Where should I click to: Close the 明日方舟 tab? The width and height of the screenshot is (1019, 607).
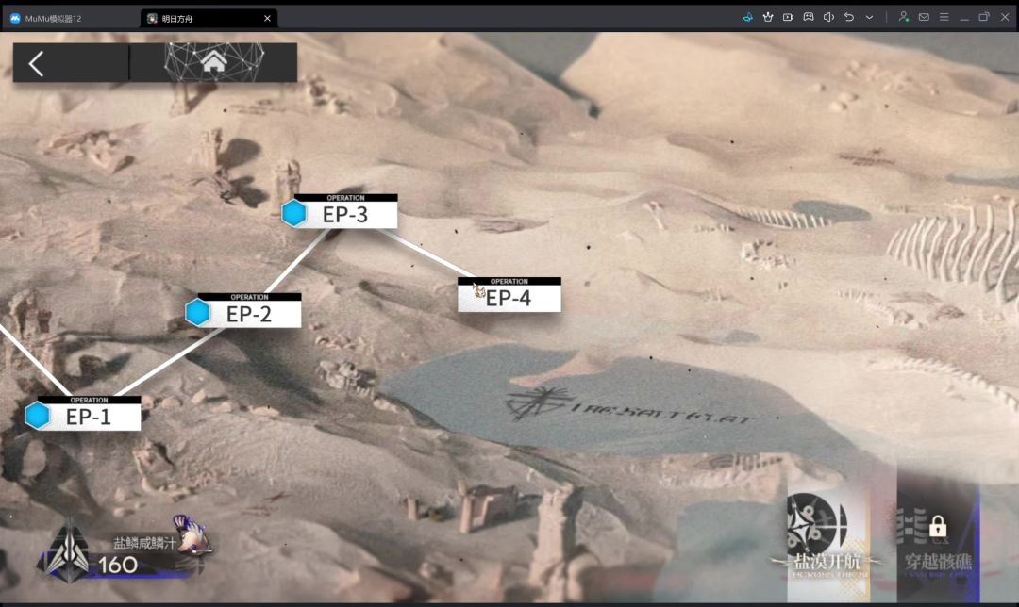[x=267, y=18]
